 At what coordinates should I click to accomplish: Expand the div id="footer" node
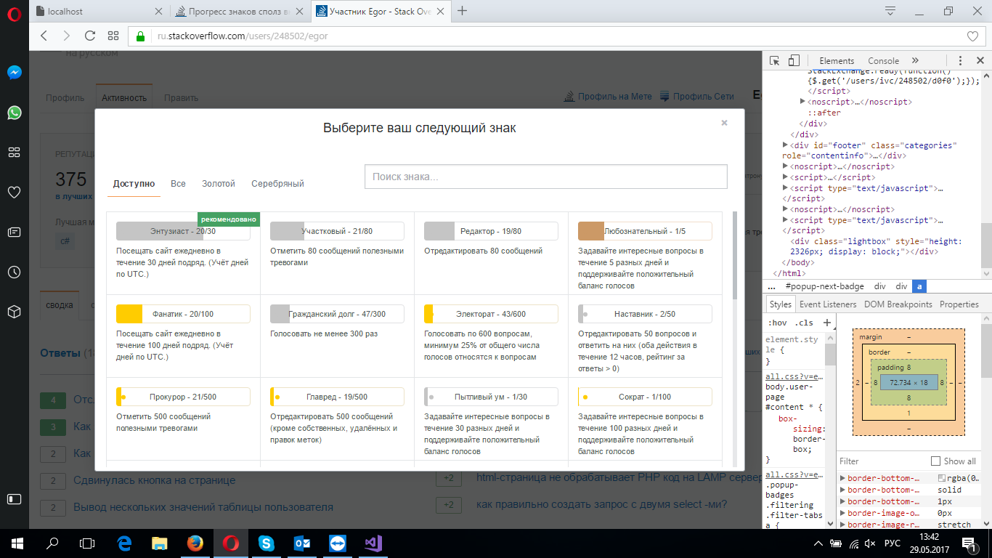click(x=786, y=145)
